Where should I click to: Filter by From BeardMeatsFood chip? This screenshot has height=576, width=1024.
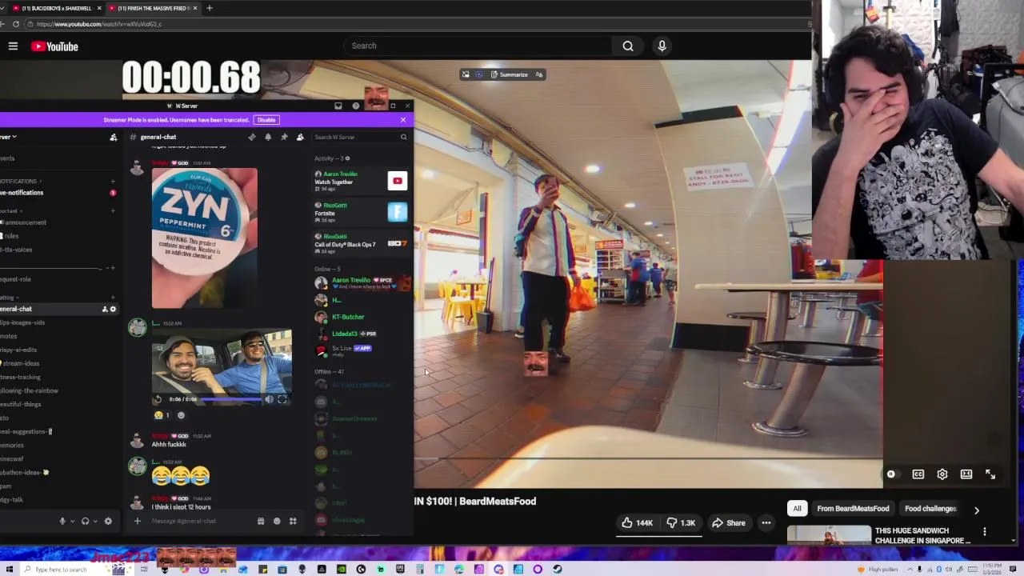pyautogui.click(x=853, y=509)
